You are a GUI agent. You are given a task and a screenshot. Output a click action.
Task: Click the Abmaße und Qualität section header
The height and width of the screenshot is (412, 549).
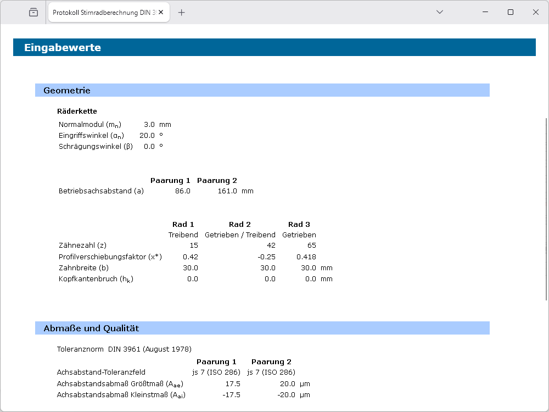coord(262,328)
